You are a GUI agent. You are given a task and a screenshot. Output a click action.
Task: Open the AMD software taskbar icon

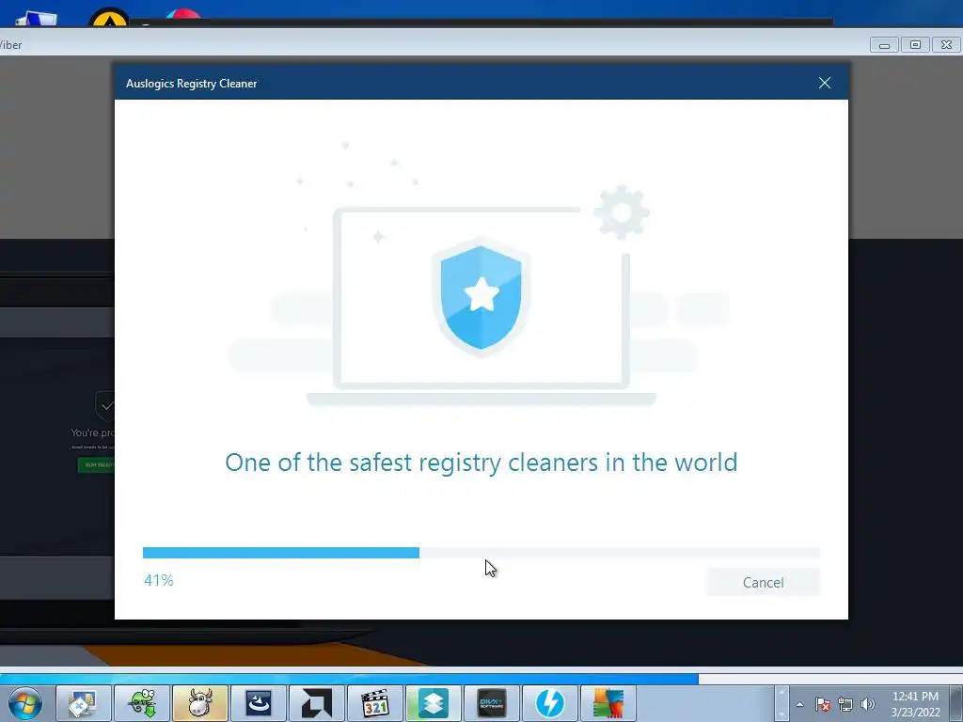(317, 703)
